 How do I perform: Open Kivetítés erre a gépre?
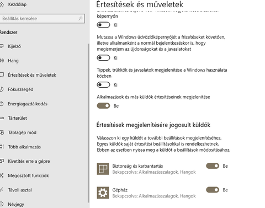coord(29,161)
